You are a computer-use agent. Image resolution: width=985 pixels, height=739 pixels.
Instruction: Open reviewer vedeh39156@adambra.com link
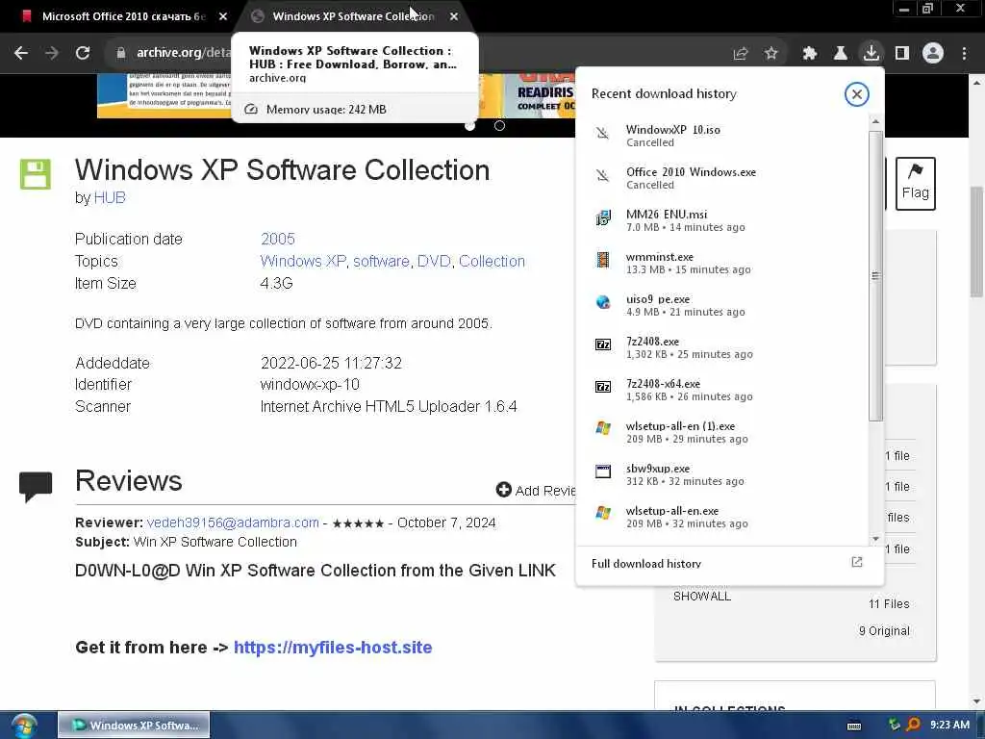click(x=233, y=522)
